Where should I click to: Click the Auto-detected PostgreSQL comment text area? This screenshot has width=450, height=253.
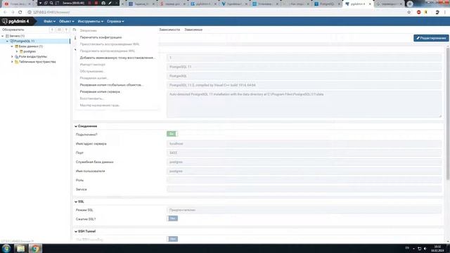pos(304,104)
